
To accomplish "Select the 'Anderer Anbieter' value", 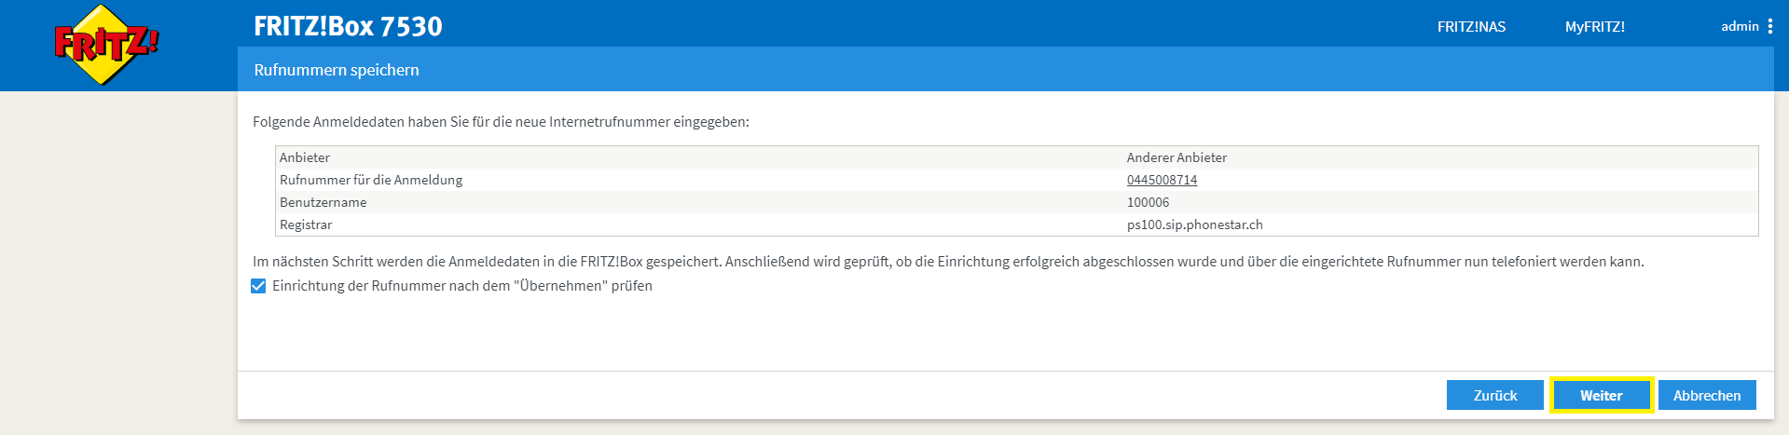I will [x=1177, y=157].
